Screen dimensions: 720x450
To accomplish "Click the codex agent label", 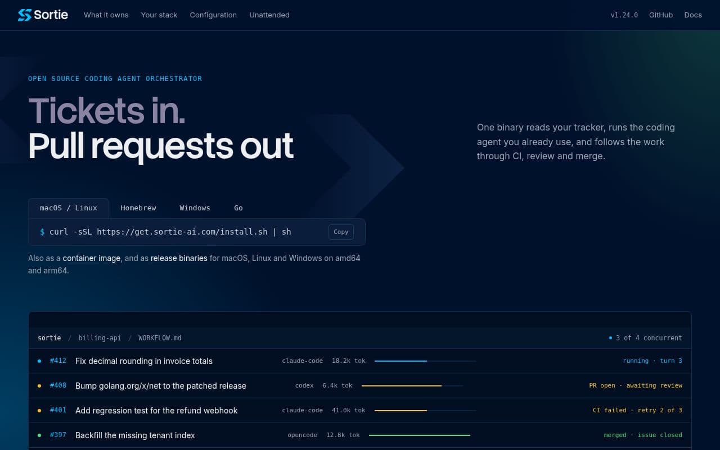I will [304, 385].
